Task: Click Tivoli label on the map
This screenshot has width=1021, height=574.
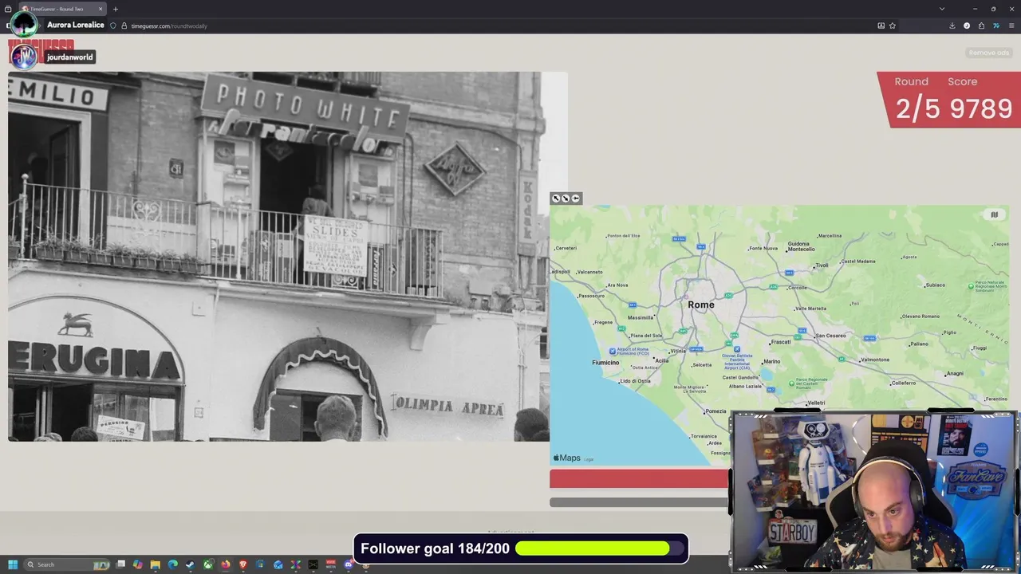Action: tap(822, 265)
